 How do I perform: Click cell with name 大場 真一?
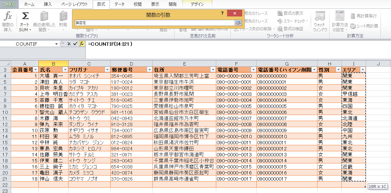(x=53, y=76)
